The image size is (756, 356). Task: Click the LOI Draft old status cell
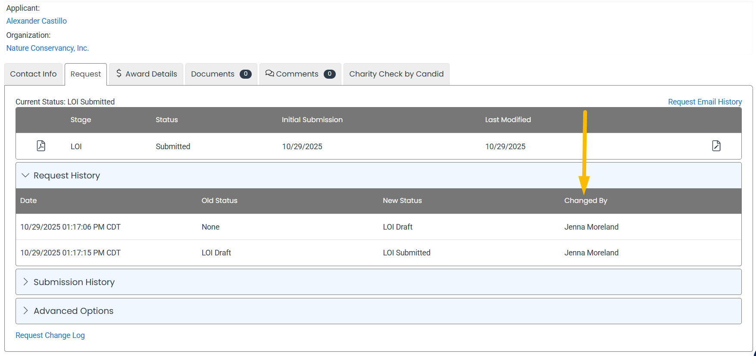click(216, 252)
